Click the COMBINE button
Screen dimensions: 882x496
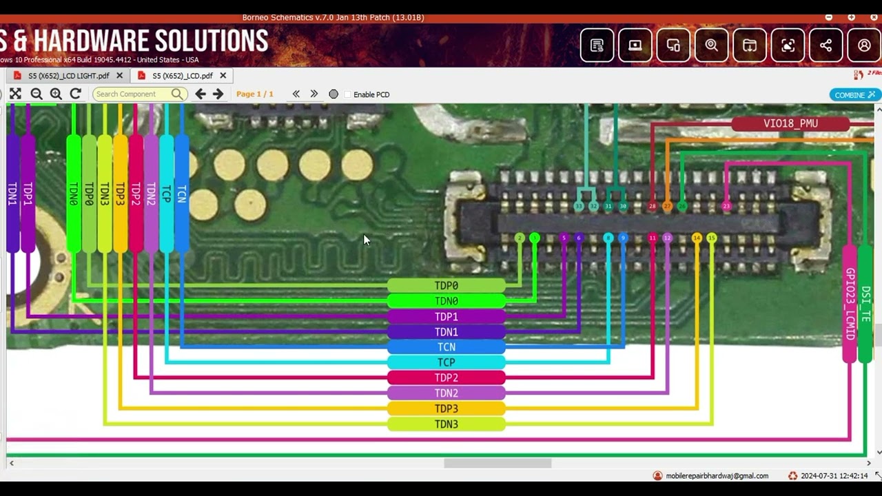(x=854, y=95)
